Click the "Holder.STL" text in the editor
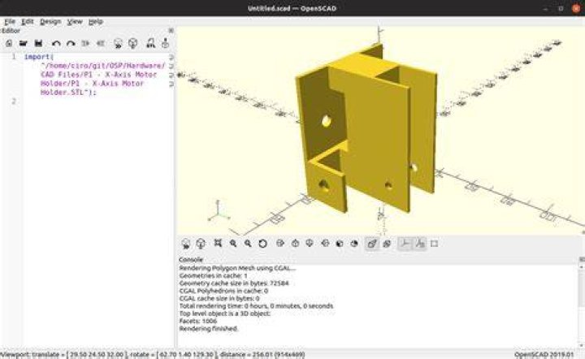This screenshot has height=359, width=585. (62, 92)
